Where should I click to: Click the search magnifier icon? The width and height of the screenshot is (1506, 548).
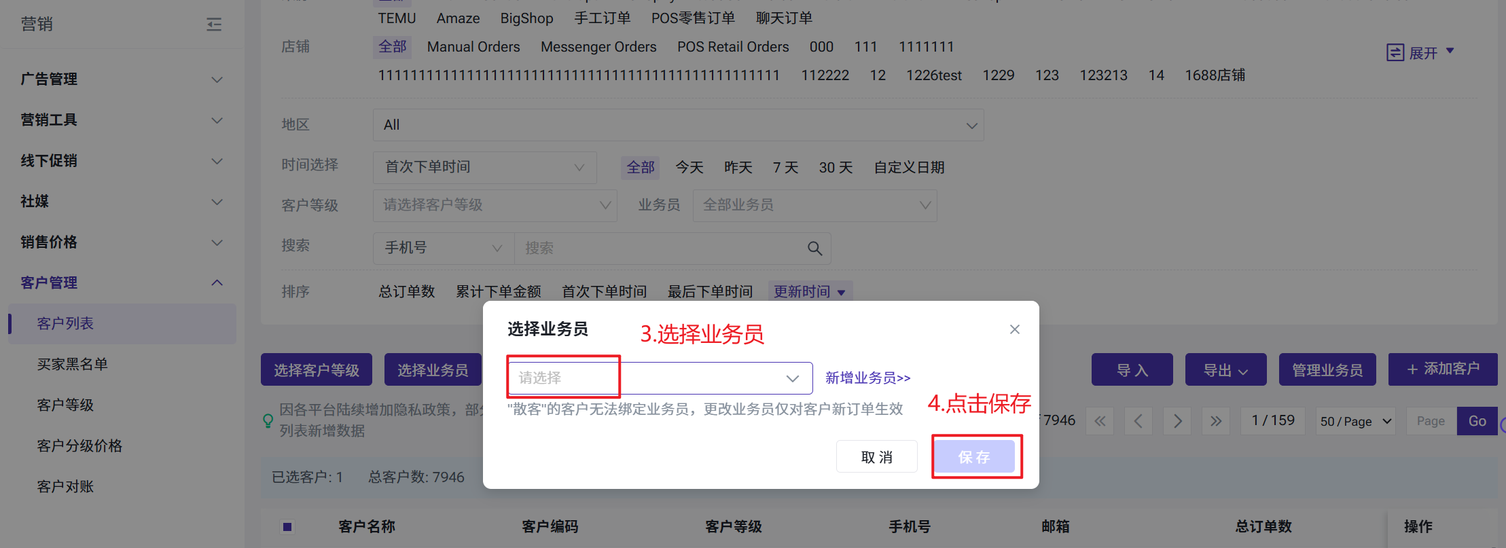coord(814,249)
